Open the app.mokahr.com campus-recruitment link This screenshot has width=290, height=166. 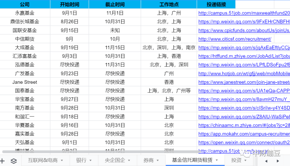244,134
